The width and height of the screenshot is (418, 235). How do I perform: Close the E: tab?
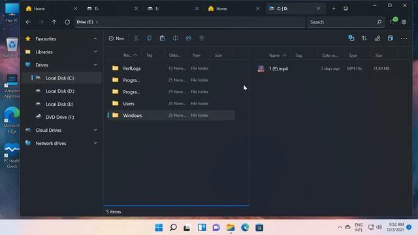[x=197, y=8]
